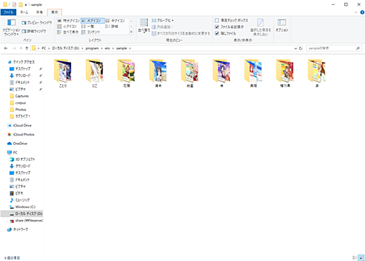Screen dimensions: 365x261
Task: Select the 真姫 folder thumbnail
Action: [x=254, y=71]
